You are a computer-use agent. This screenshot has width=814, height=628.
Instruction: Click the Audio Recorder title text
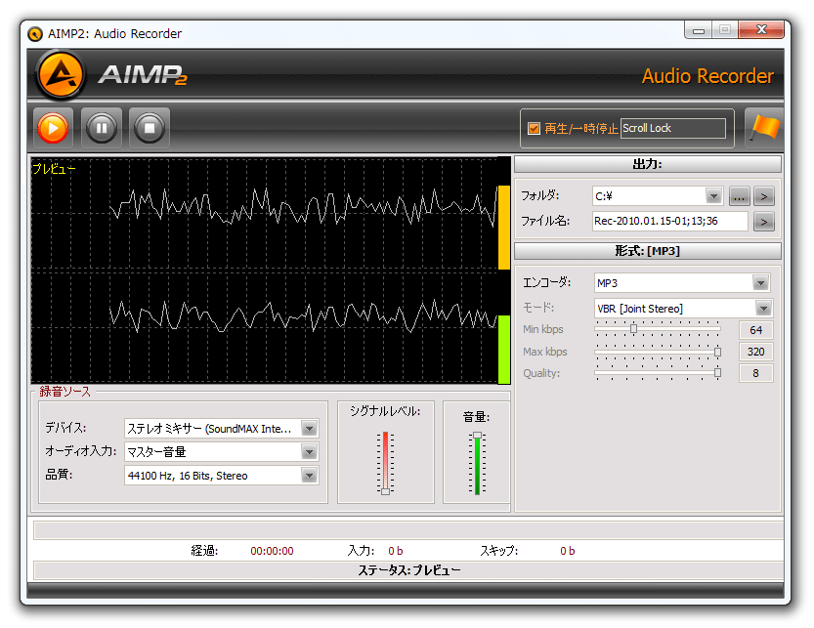(x=707, y=76)
